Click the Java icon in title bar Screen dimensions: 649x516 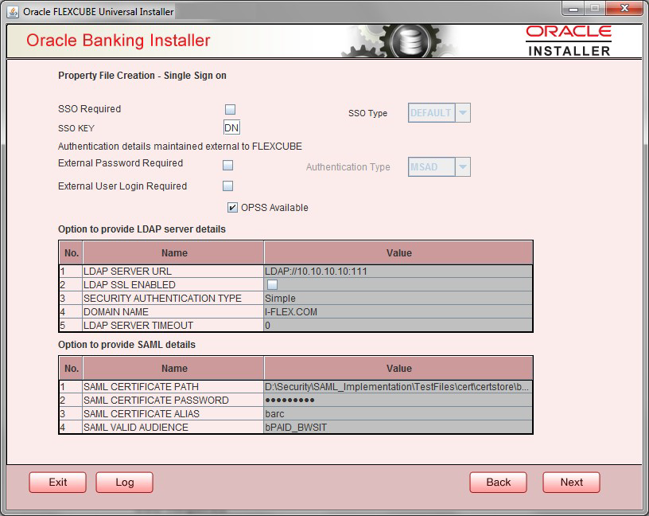13,12
